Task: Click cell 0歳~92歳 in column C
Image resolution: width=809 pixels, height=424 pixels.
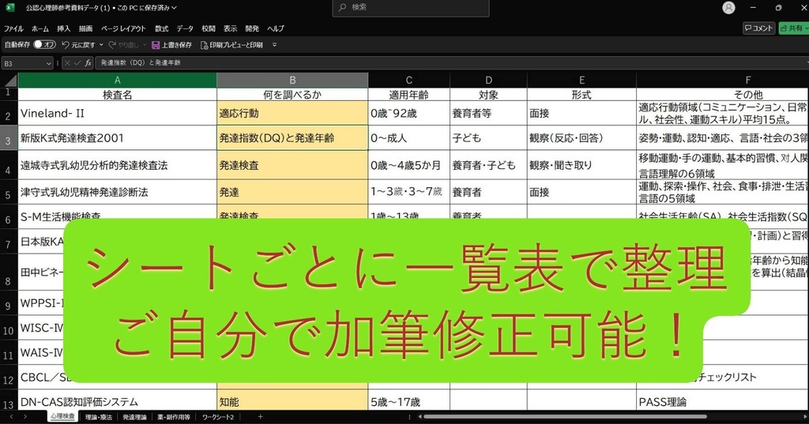Action: point(408,114)
